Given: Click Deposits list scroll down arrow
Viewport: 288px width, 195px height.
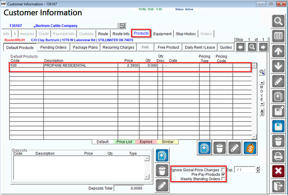Looking at the screenshot, I should 147,177.
